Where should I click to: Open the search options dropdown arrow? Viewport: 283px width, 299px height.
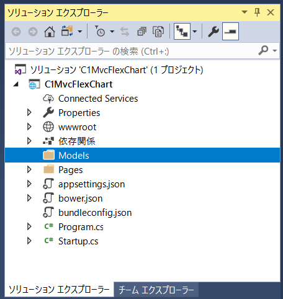(275, 50)
